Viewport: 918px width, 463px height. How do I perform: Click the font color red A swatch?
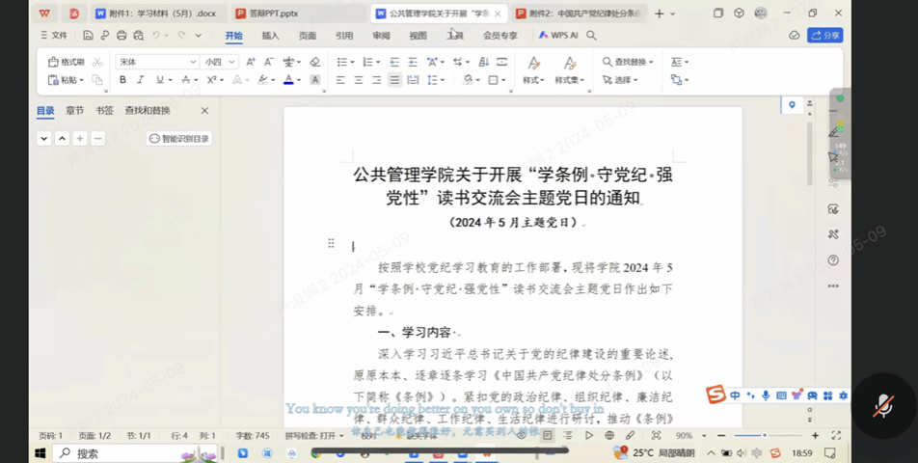[287, 80]
